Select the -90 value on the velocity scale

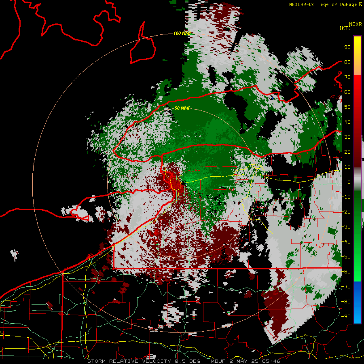tap(346, 317)
